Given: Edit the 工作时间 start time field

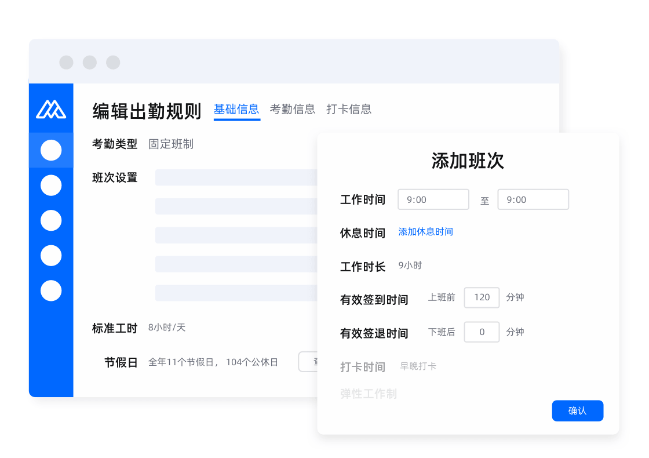Looking at the screenshot, I should coord(433,199).
